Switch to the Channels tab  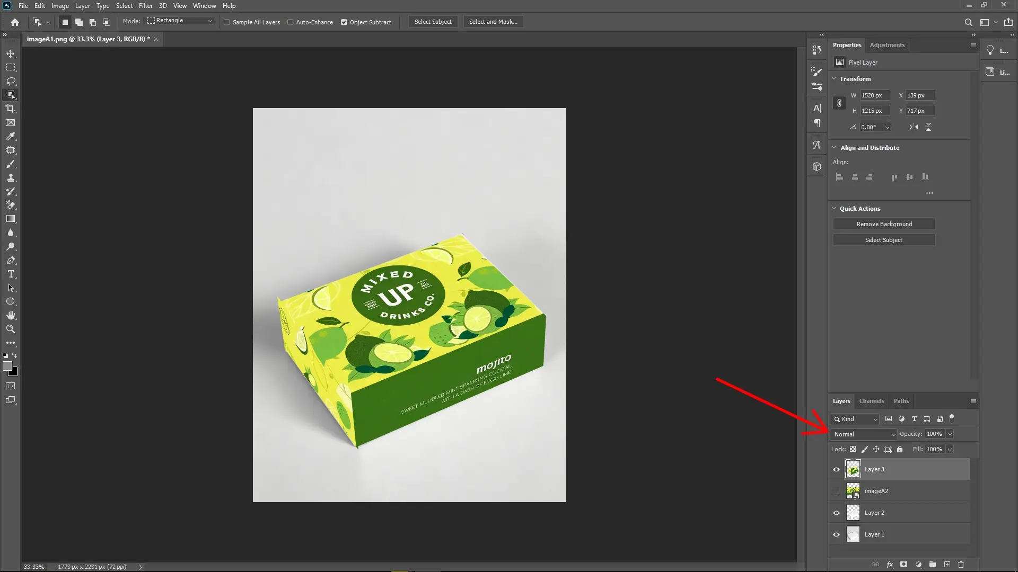tap(871, 401)
